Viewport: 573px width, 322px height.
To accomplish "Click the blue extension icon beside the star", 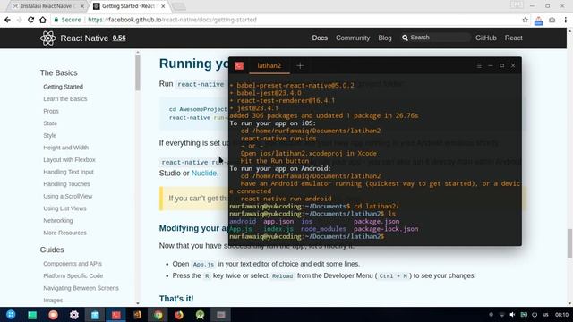I will point(538,21).
